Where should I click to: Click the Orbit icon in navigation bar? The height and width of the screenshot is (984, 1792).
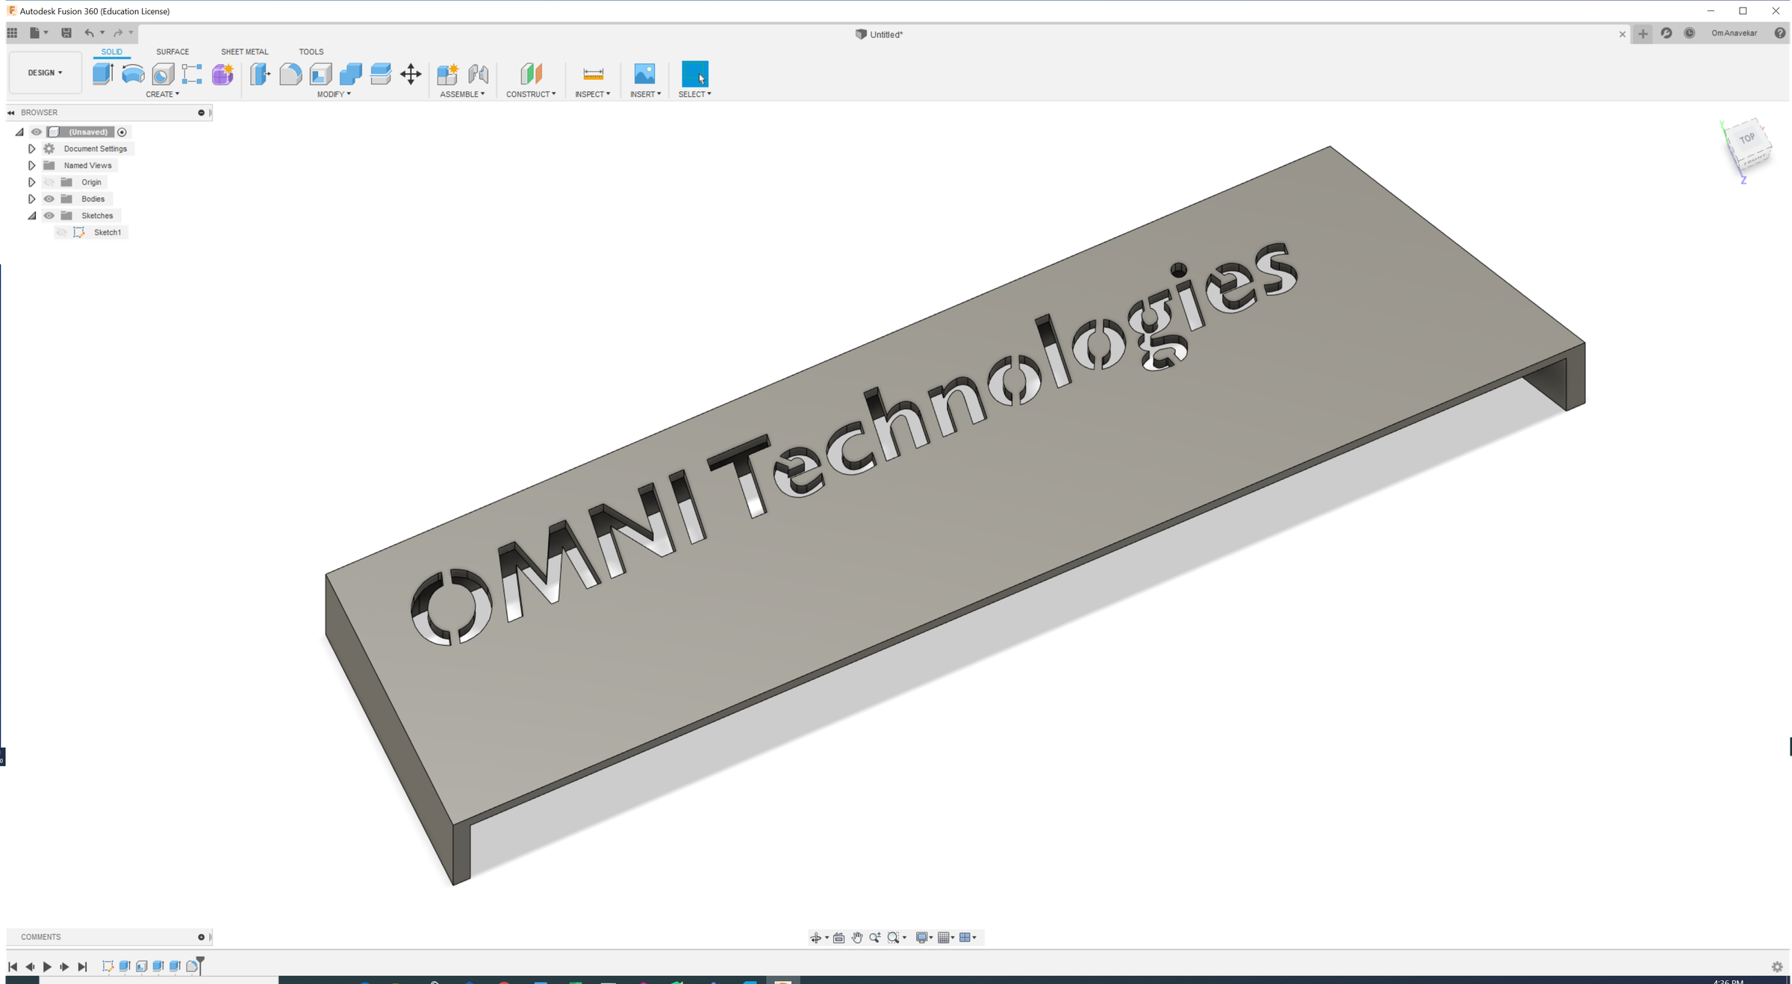[818, 937]
